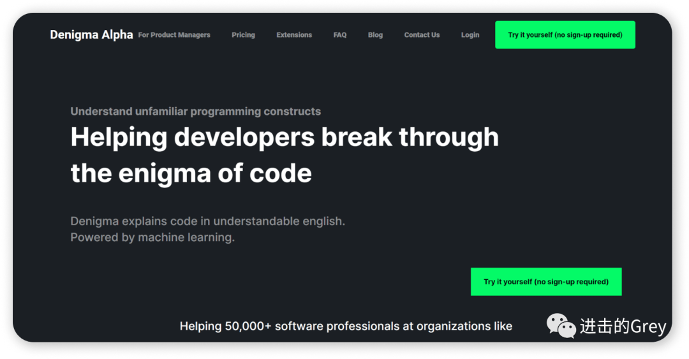Open the Extensions menu item
The width and height of the screenshot is (689, 359).
(294, 34)
